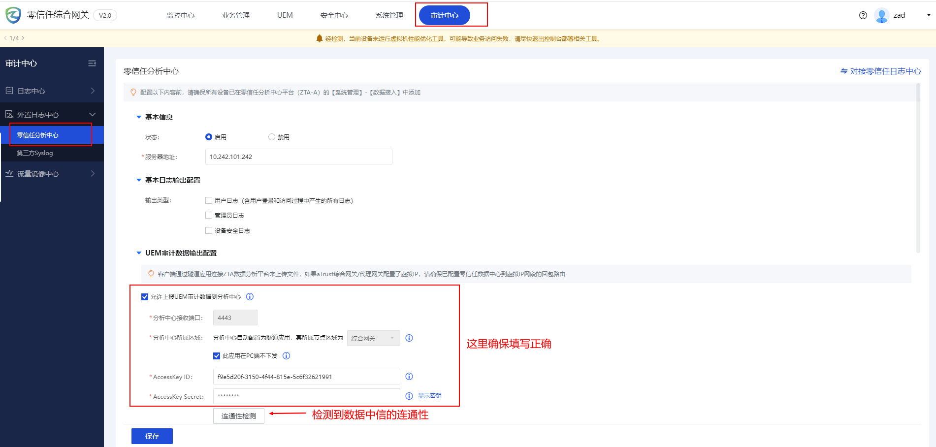
Task: Click the help question mark icon
Action: 863,15
